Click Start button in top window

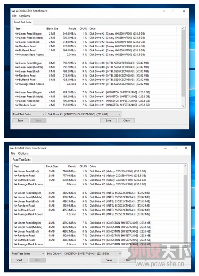click(21, 121)
